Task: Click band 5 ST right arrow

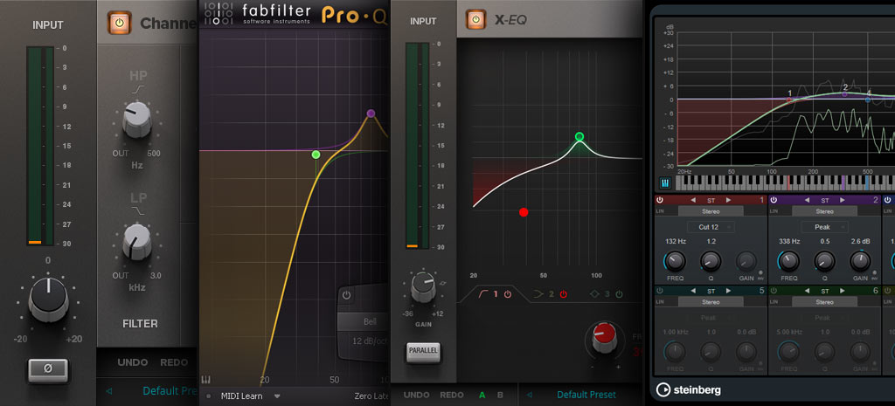Action: coord(728,290)
